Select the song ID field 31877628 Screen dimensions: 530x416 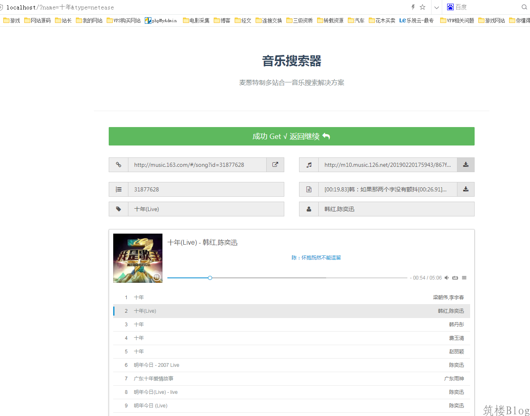tap(206, 189)
